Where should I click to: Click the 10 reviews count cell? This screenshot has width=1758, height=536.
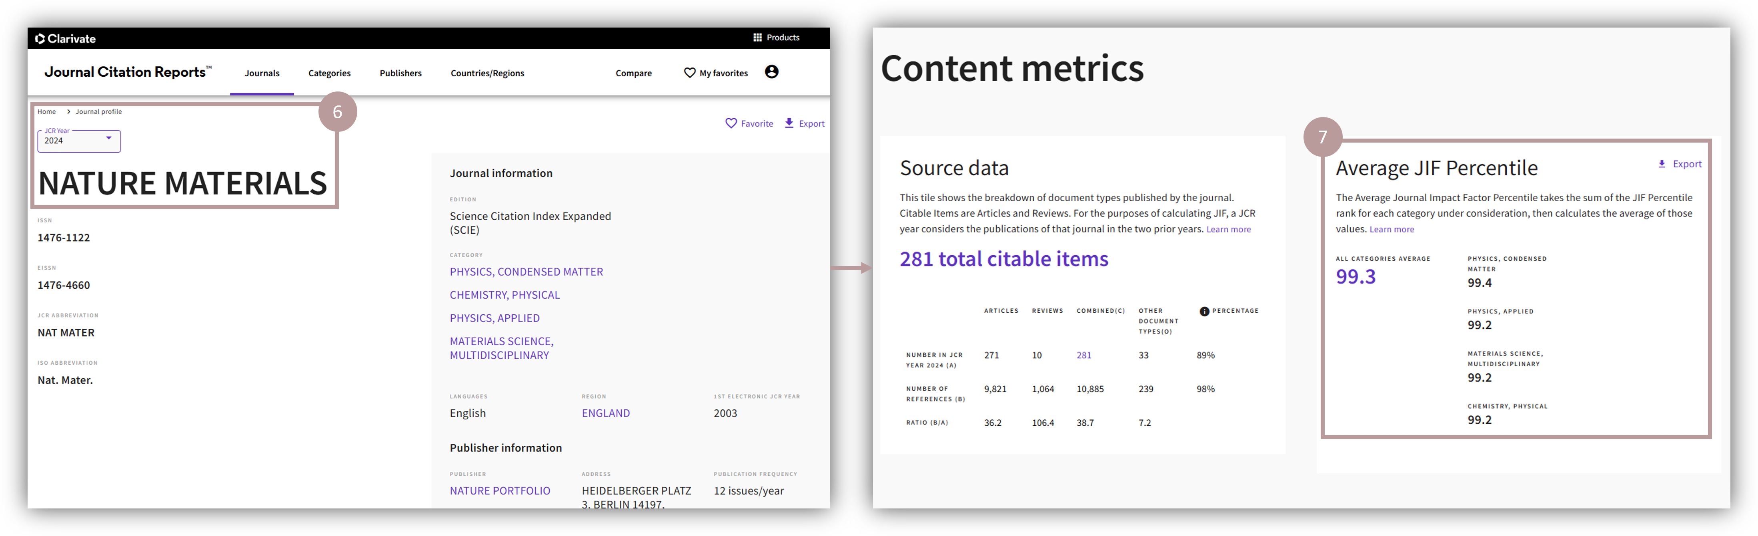click(1037, 355)
